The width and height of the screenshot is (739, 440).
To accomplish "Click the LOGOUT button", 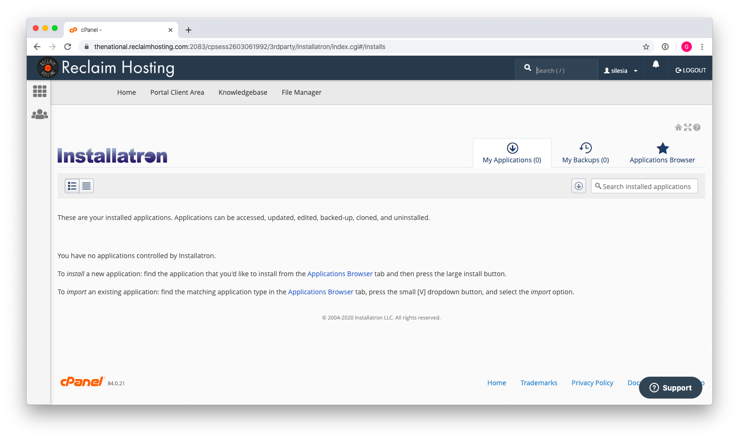I will pyautogui.click(x=690, y=70).
